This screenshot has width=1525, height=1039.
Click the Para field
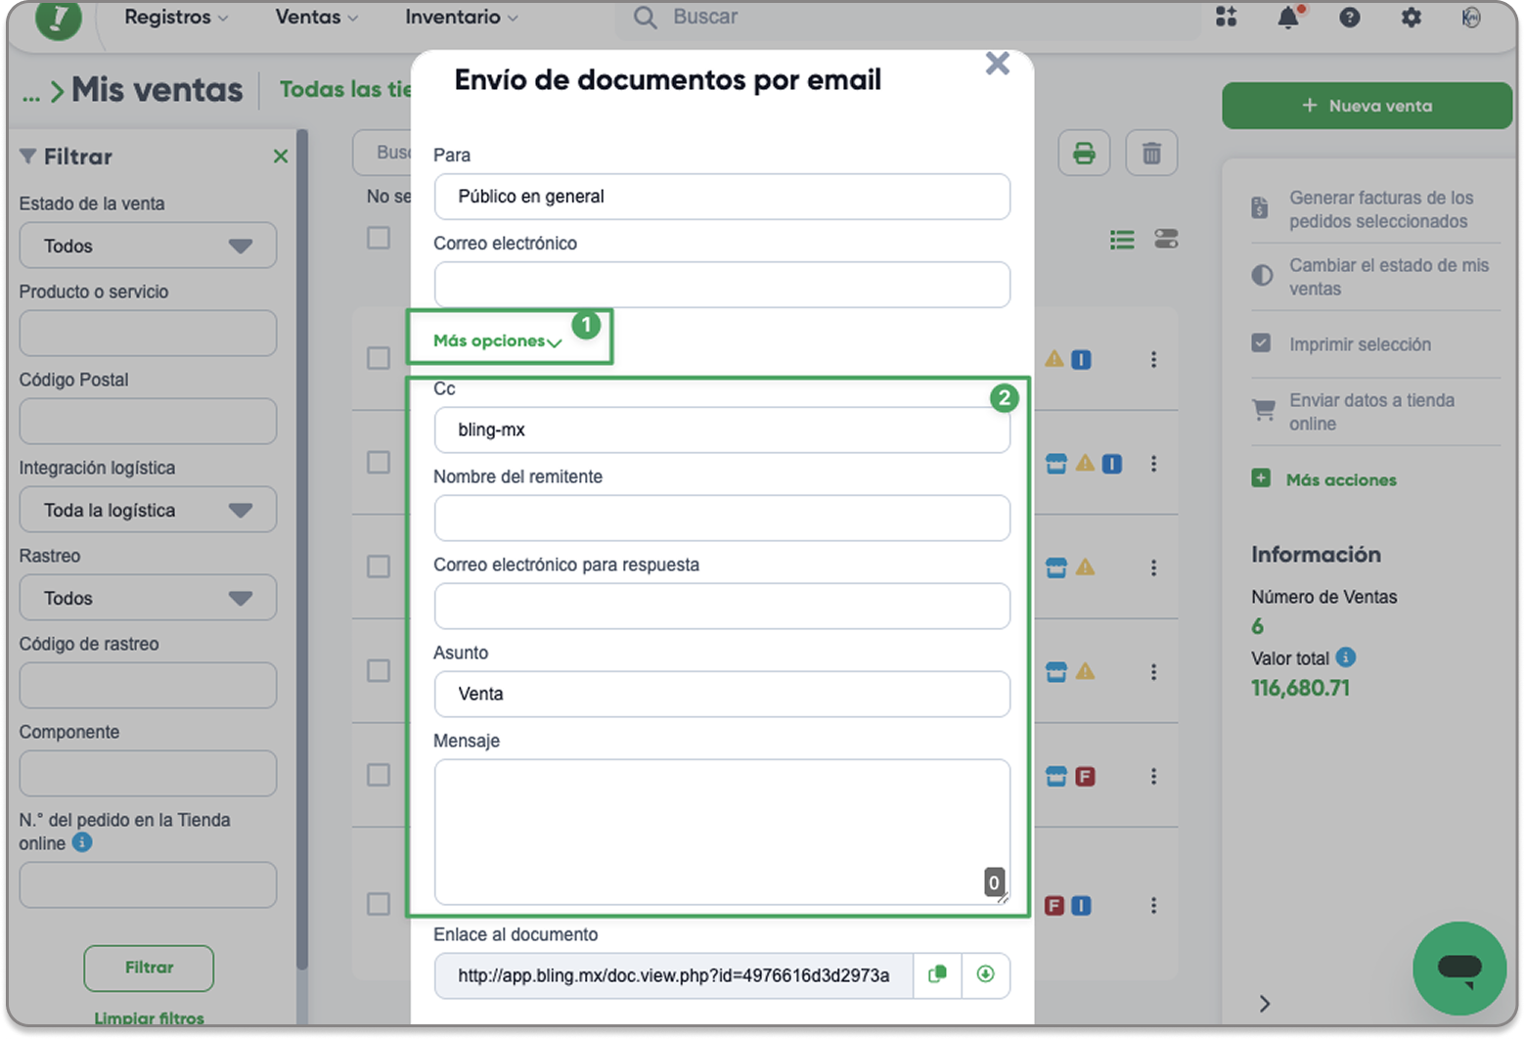(x=722, y=197)
